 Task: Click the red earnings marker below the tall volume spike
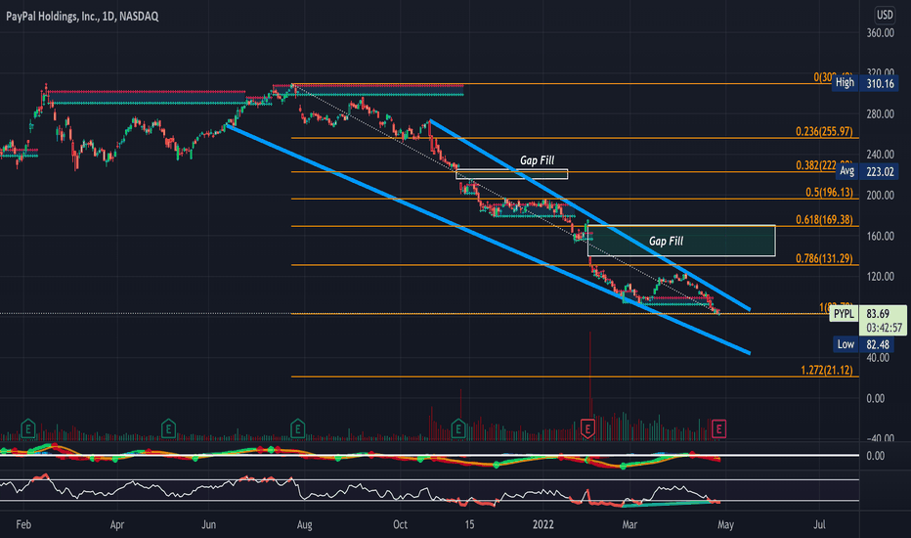[587, 429]
